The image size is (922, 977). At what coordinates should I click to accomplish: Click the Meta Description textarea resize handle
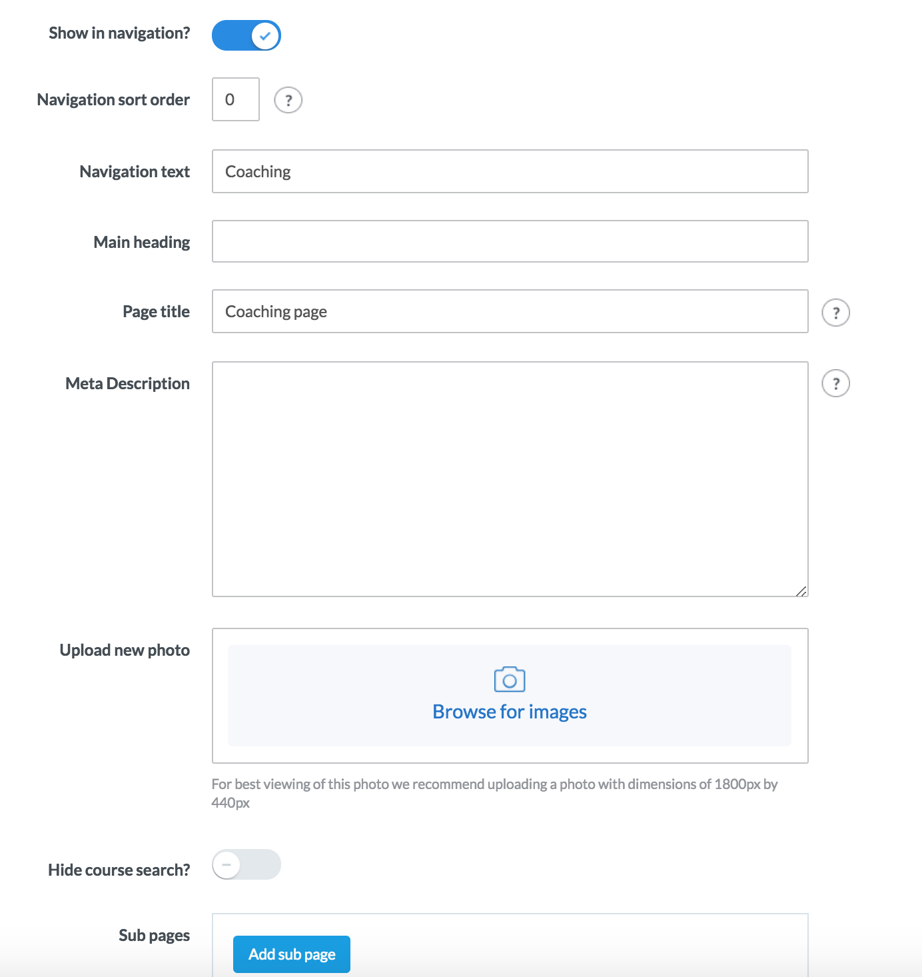pyautogui.click(x=801, y=590)
